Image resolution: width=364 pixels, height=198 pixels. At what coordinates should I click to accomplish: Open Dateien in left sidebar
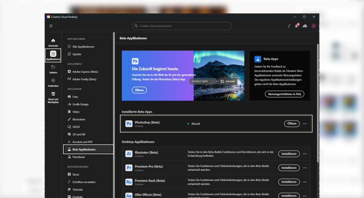tap(53, 69)
